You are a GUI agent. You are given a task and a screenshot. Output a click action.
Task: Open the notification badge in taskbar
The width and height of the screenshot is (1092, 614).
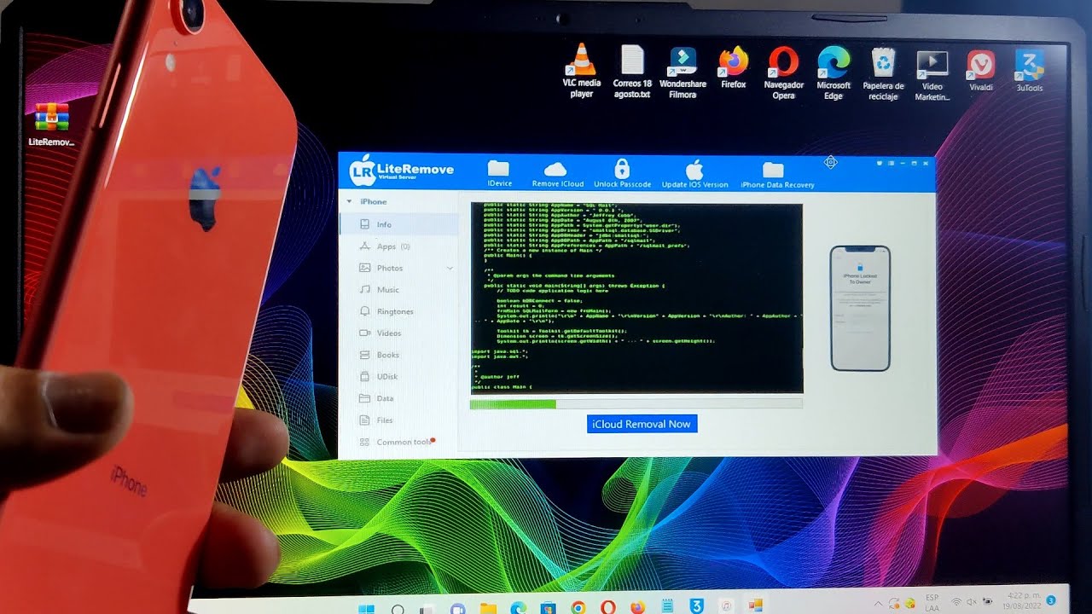pos(1051,600)
